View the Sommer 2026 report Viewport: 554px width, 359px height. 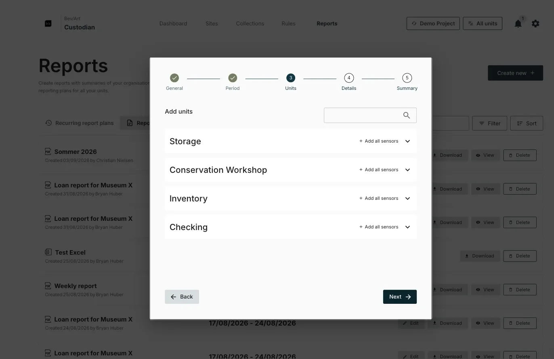485,156
